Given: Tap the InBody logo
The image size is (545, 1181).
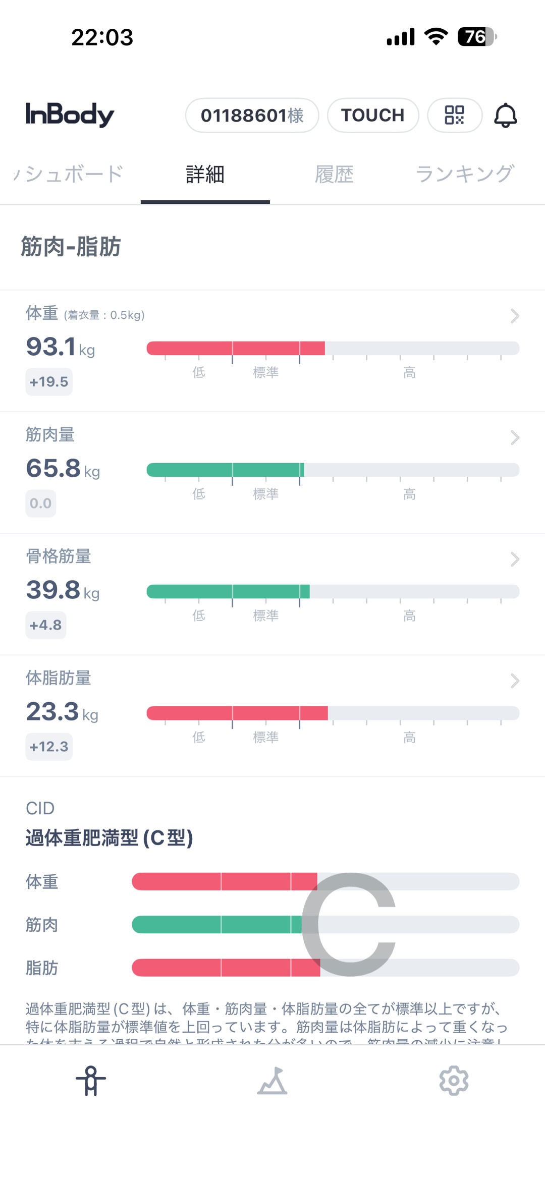Looking at the screenshot, I should pyautogui.click(x=70, y=115).
